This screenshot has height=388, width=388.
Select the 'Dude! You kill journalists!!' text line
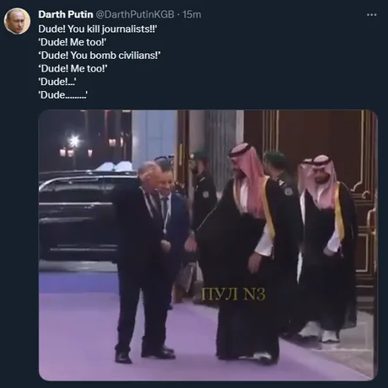97,29
